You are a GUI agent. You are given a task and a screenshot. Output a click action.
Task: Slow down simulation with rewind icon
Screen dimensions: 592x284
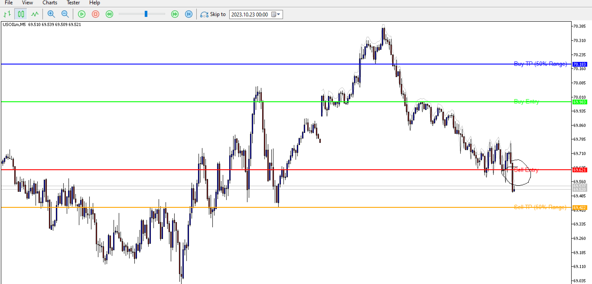pos(109,14)
